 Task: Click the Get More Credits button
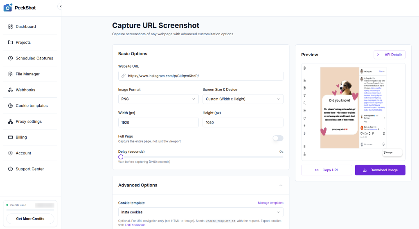pos(30,219)
